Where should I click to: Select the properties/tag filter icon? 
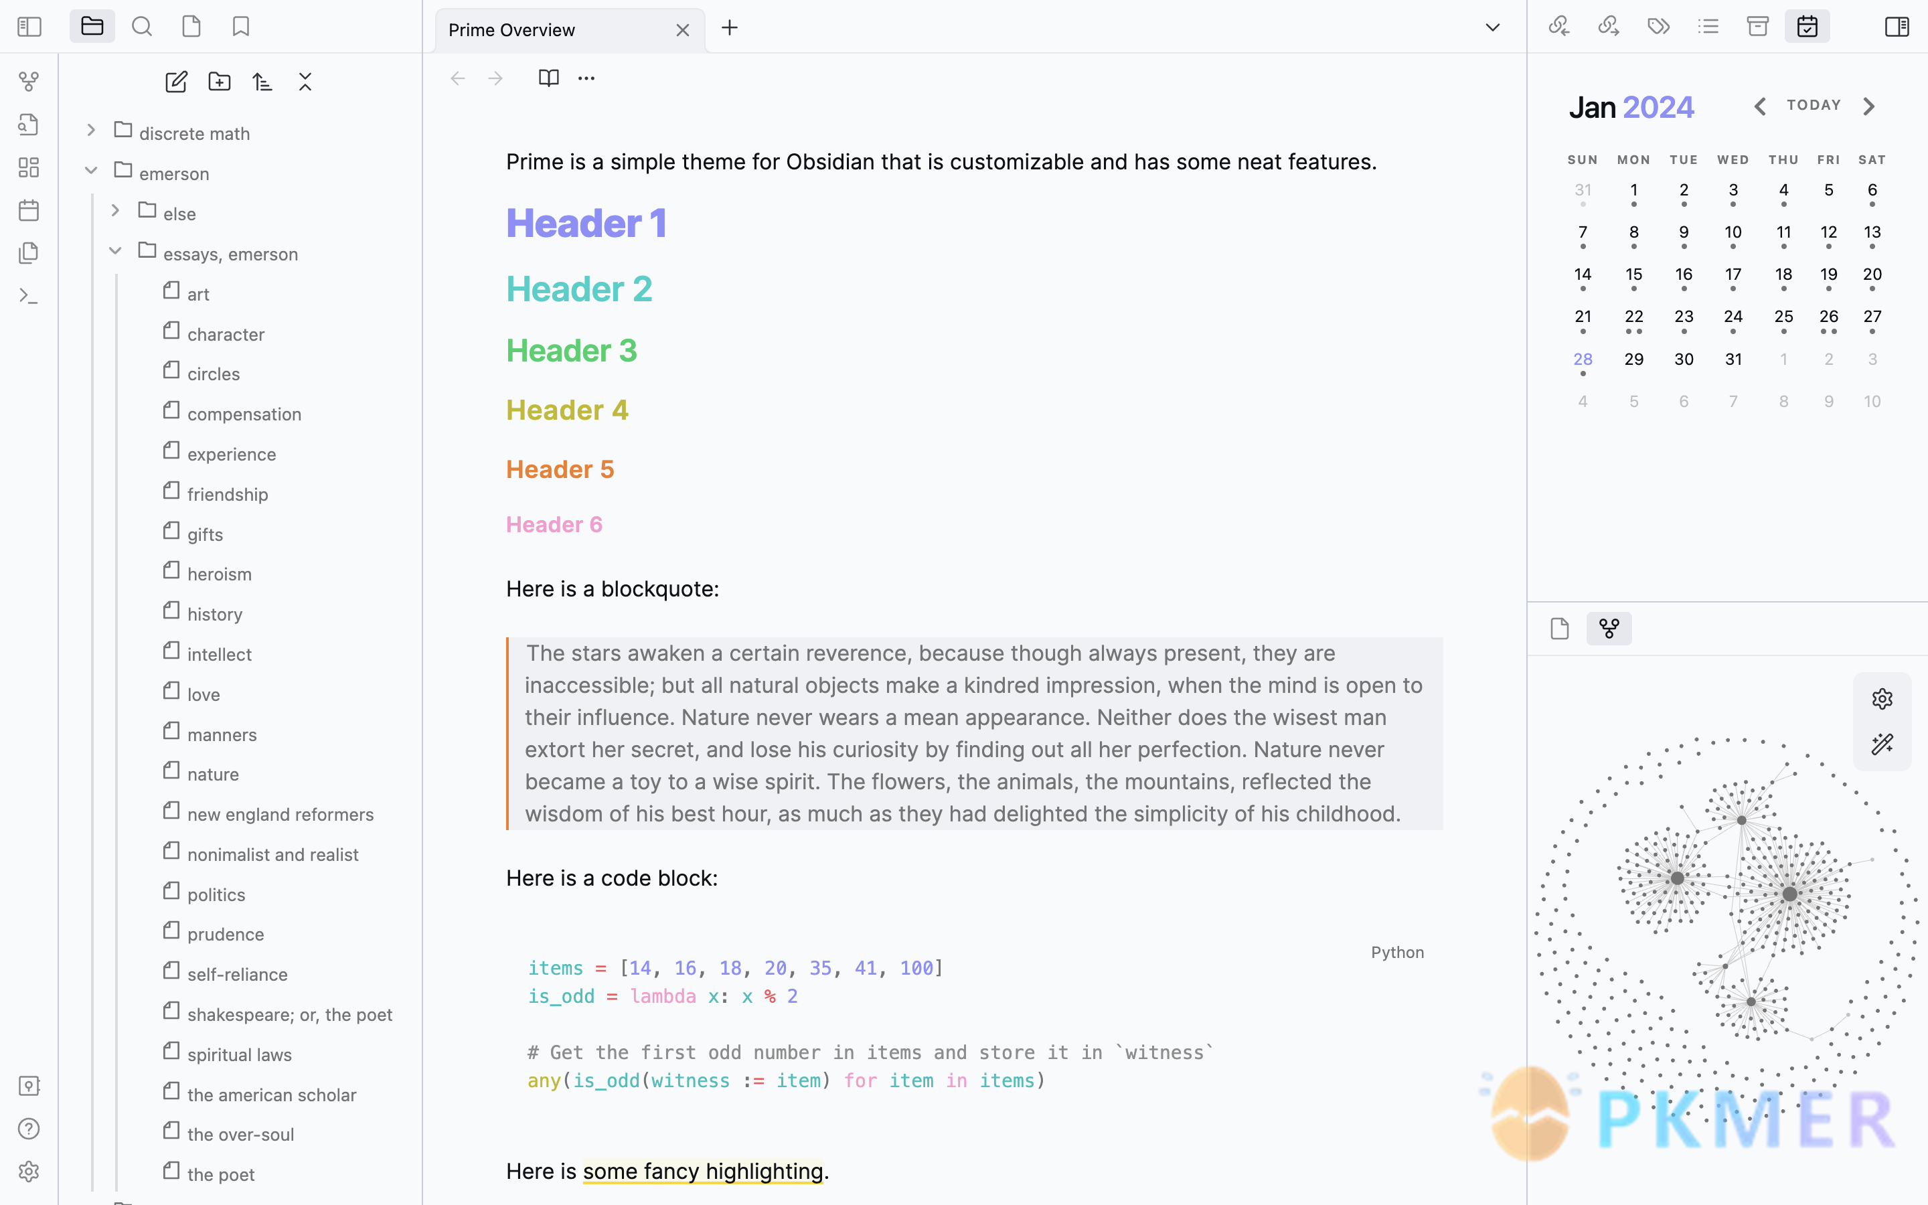click(1658, 25)
